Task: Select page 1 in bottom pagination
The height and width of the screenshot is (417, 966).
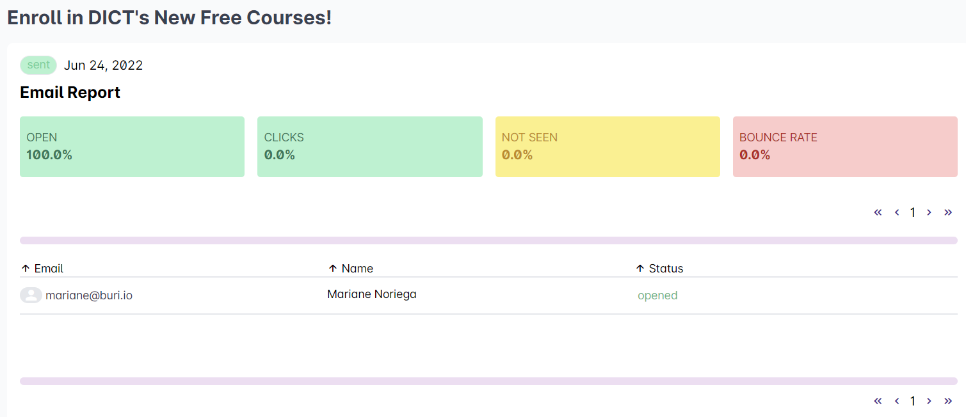Action: coord(913,401)
